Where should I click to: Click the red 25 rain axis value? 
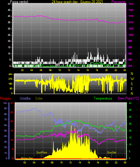[x=11, y=113]
